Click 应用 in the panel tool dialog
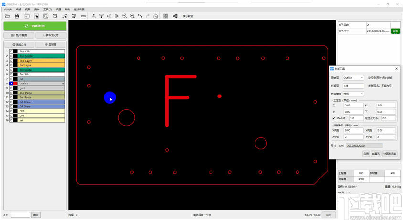Viewport: 403px width, 220px height. (366, 154)
